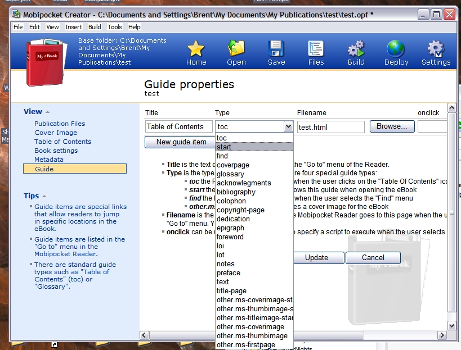Open the Build menu

(95, 27)
